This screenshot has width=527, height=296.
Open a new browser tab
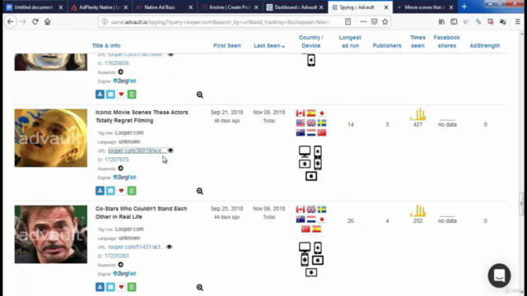[x=464, y=7]
